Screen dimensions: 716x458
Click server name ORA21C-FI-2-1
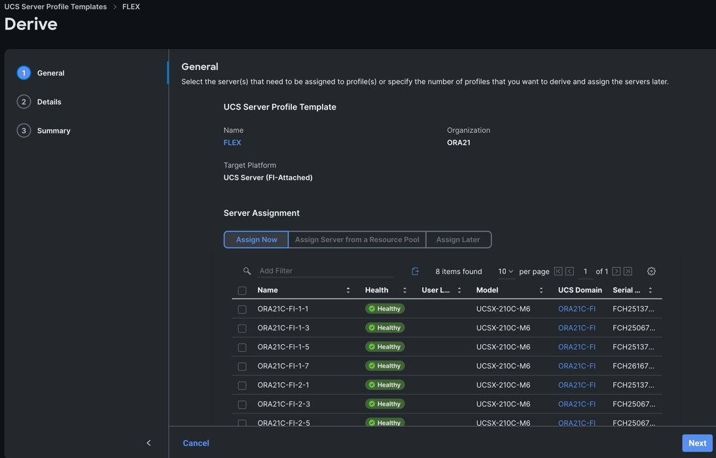pos(283,385)
